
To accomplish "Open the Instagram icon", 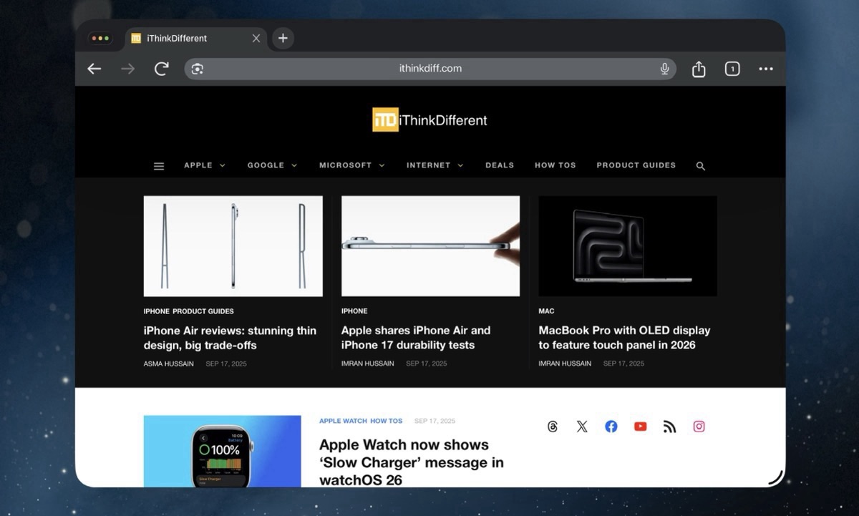I will click(x=699, y=426).
